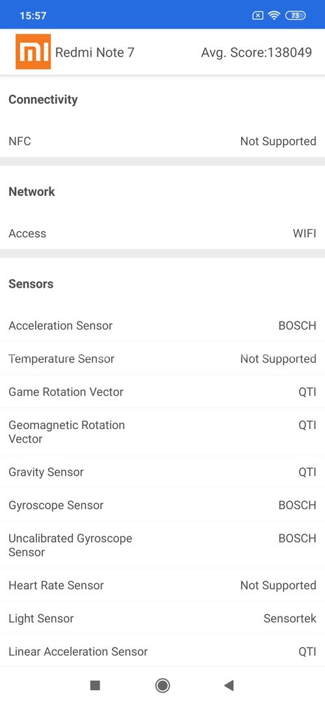The image size is (325, 705).
Task: Tap the square recent apps navigation button
Action: point(95,685)
